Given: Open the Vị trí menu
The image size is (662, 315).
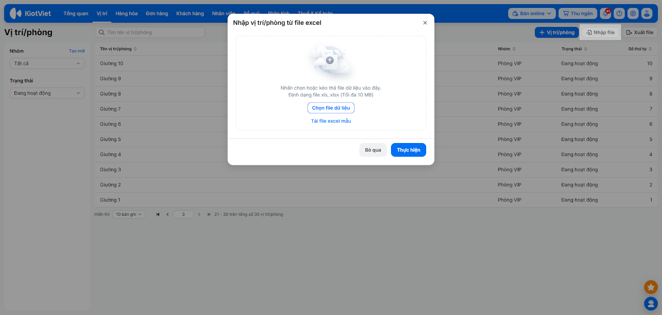Looking at the screenshot, I should coord(102,13).
